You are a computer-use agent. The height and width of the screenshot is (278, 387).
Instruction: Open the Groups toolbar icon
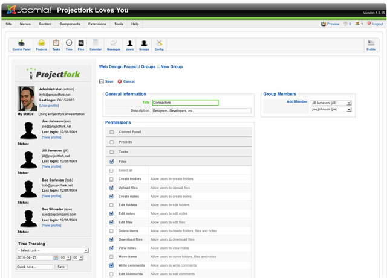144,45
